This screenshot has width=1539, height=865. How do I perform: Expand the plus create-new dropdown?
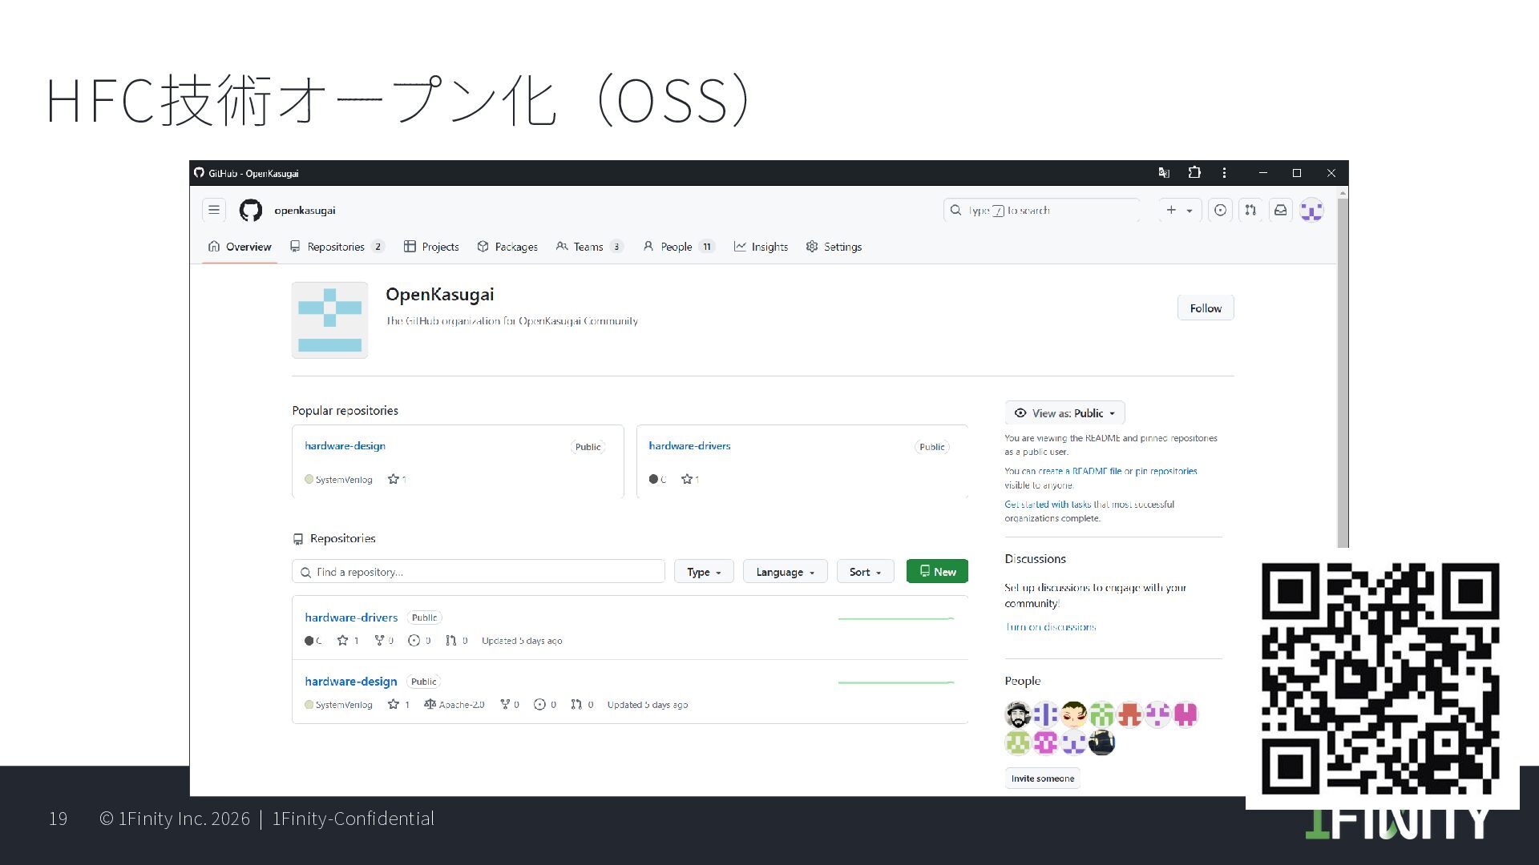click(x=1179, y=210)
